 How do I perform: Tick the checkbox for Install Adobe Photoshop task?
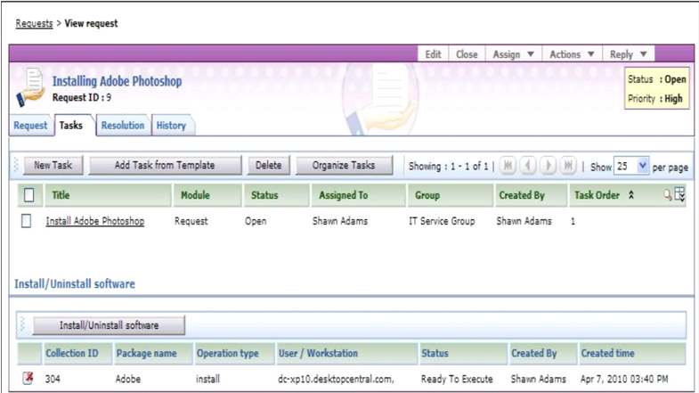pyautogui.click(x=27, y=221)
